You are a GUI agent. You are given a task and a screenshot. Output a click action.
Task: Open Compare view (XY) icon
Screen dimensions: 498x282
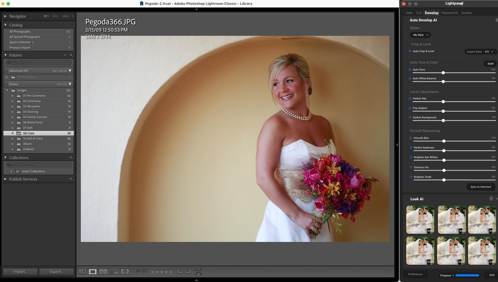pyautogui.click(x=103, y=272)
